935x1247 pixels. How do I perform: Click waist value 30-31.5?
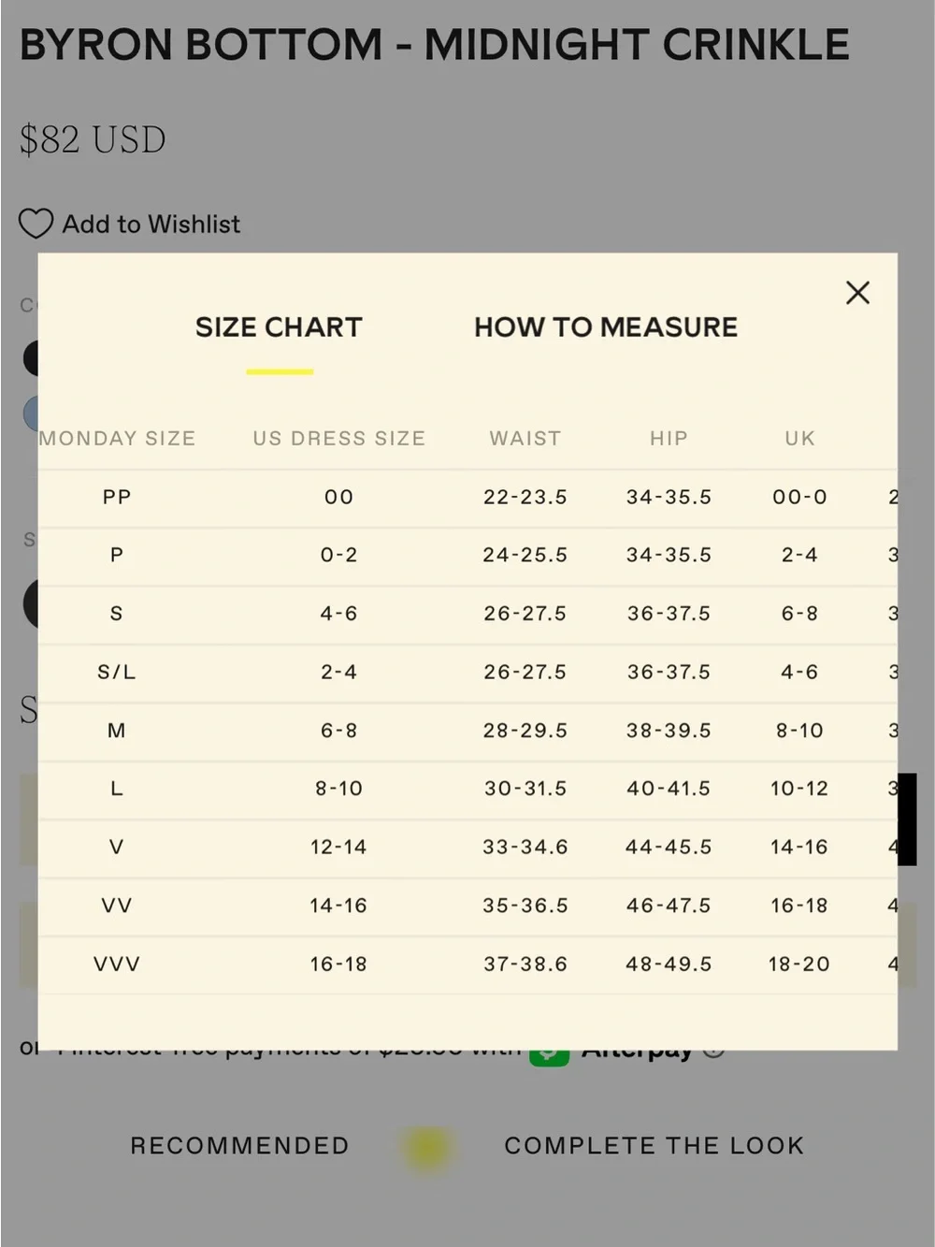(525, 789)
